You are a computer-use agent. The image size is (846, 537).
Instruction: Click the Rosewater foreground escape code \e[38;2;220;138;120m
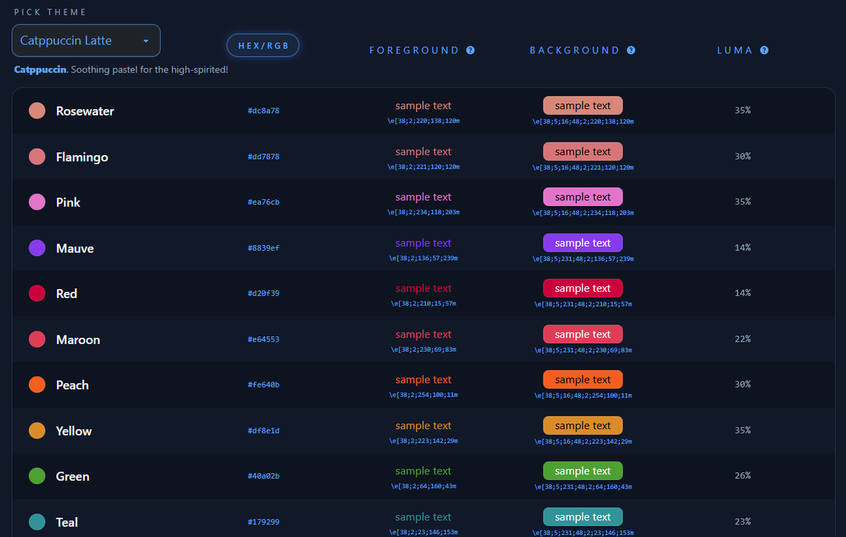coord(424,121)
